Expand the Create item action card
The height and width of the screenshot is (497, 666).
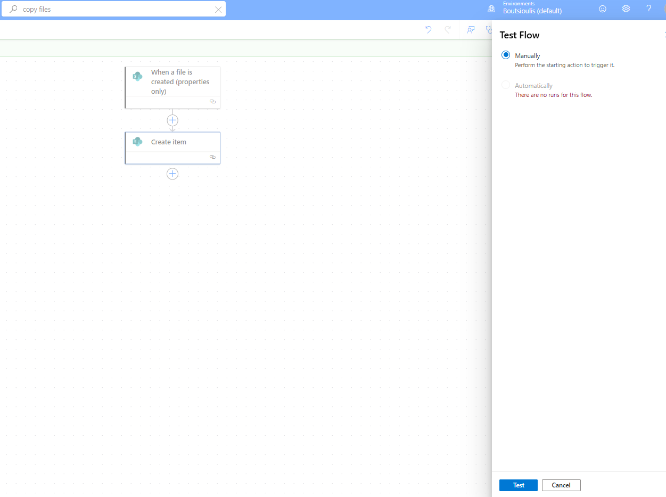click(x=169, y=142)
